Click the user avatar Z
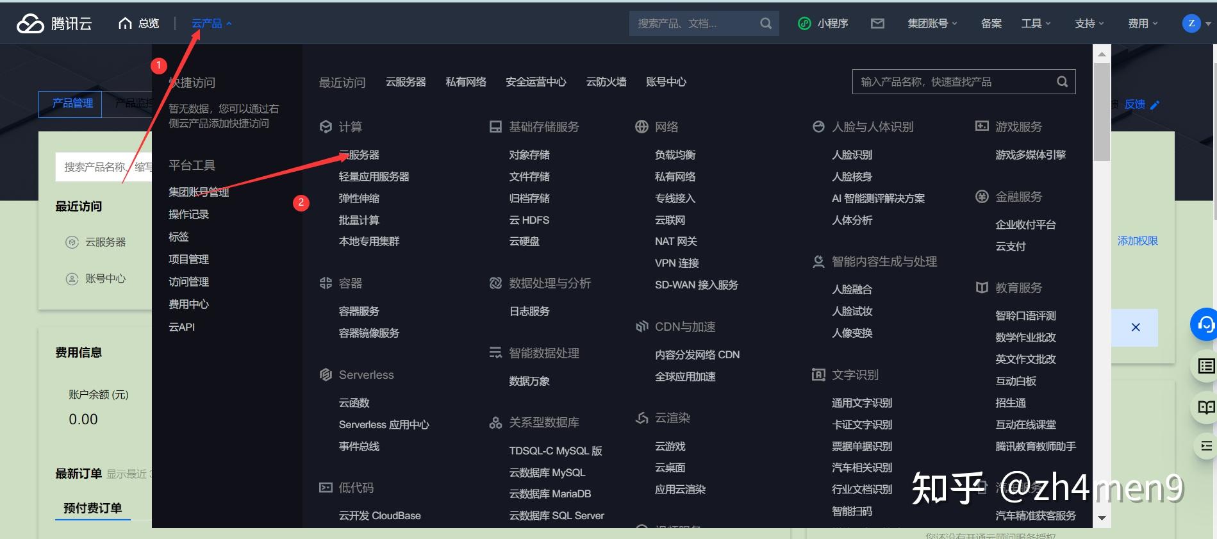 [1191, 24]
